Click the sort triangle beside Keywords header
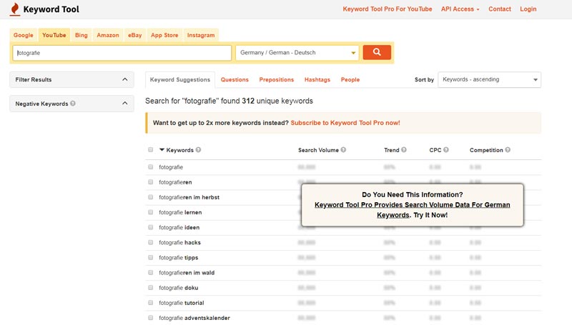 162,150
